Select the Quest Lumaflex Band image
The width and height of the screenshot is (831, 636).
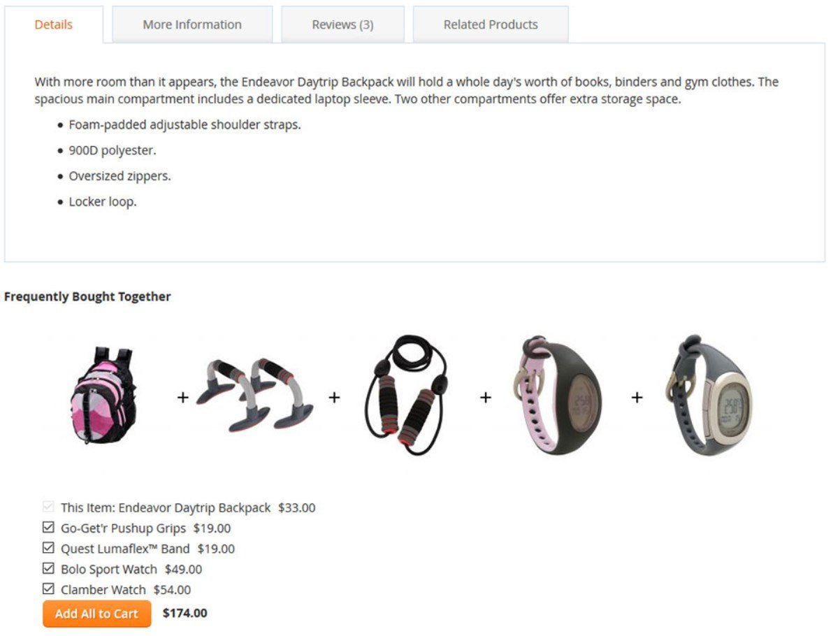tap(407, 395)
